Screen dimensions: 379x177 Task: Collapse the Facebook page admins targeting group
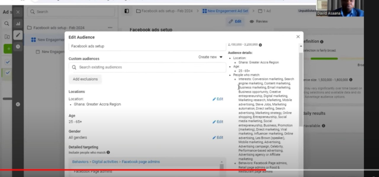click(x=222, y=162)
